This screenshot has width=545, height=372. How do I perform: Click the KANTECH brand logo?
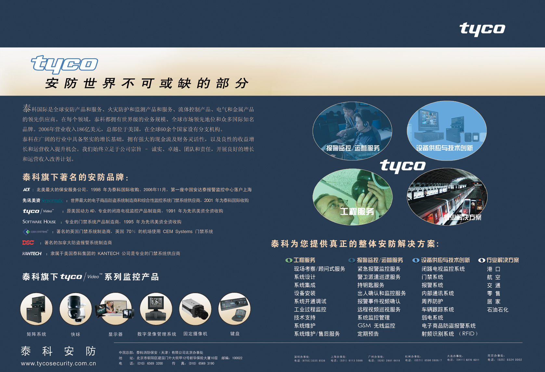pos(32,253)
